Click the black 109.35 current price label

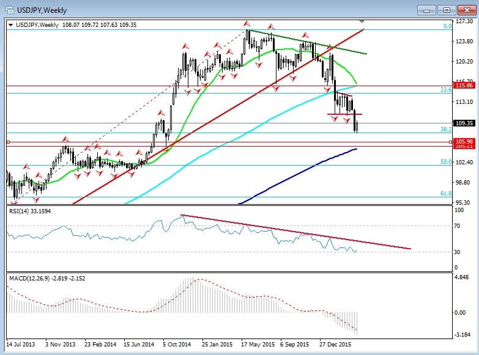click(x=466, y=123)
